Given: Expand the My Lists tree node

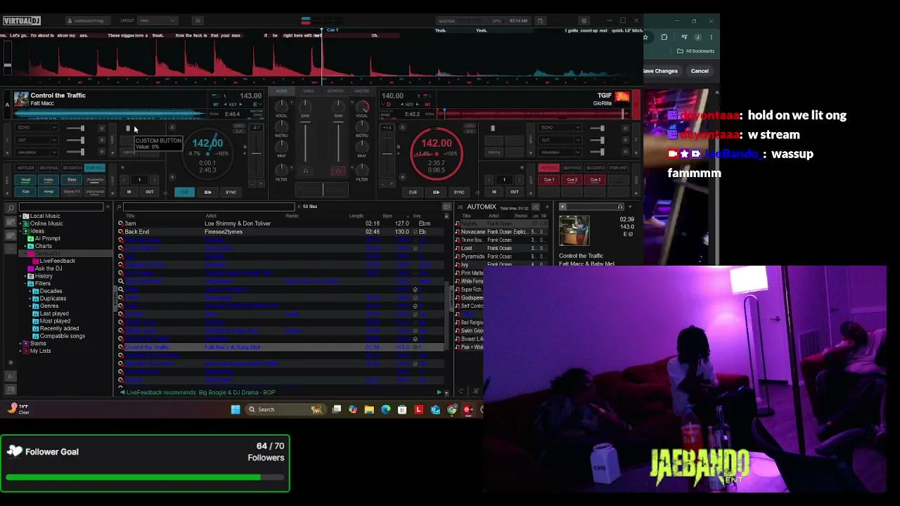Looking at the screenshot, I should [x=20, y=351].
